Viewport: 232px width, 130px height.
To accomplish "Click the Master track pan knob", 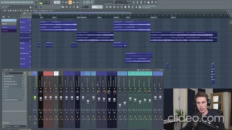I will click(x=35, y=92).
